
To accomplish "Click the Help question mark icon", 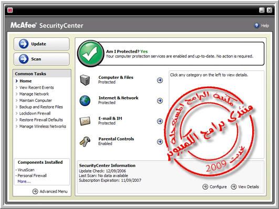I will click(257, 26).
